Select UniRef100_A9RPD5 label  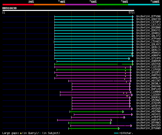click(148, 61)
